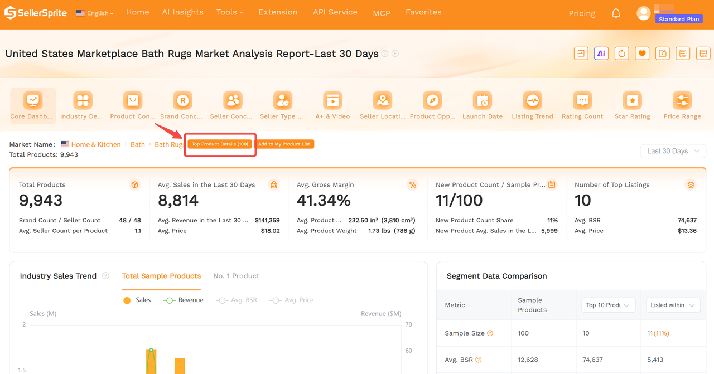Click the 74,637 Avg. BSR value in card
The image size is (714, 374).
click(x=687, y=220)
